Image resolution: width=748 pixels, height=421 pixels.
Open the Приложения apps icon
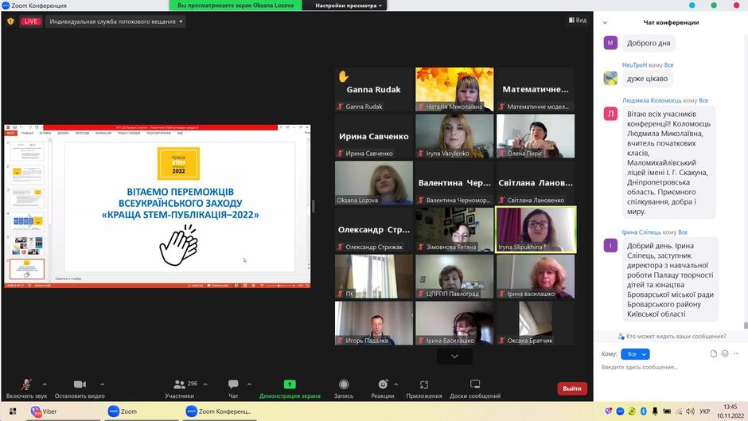tap(424, 384)
